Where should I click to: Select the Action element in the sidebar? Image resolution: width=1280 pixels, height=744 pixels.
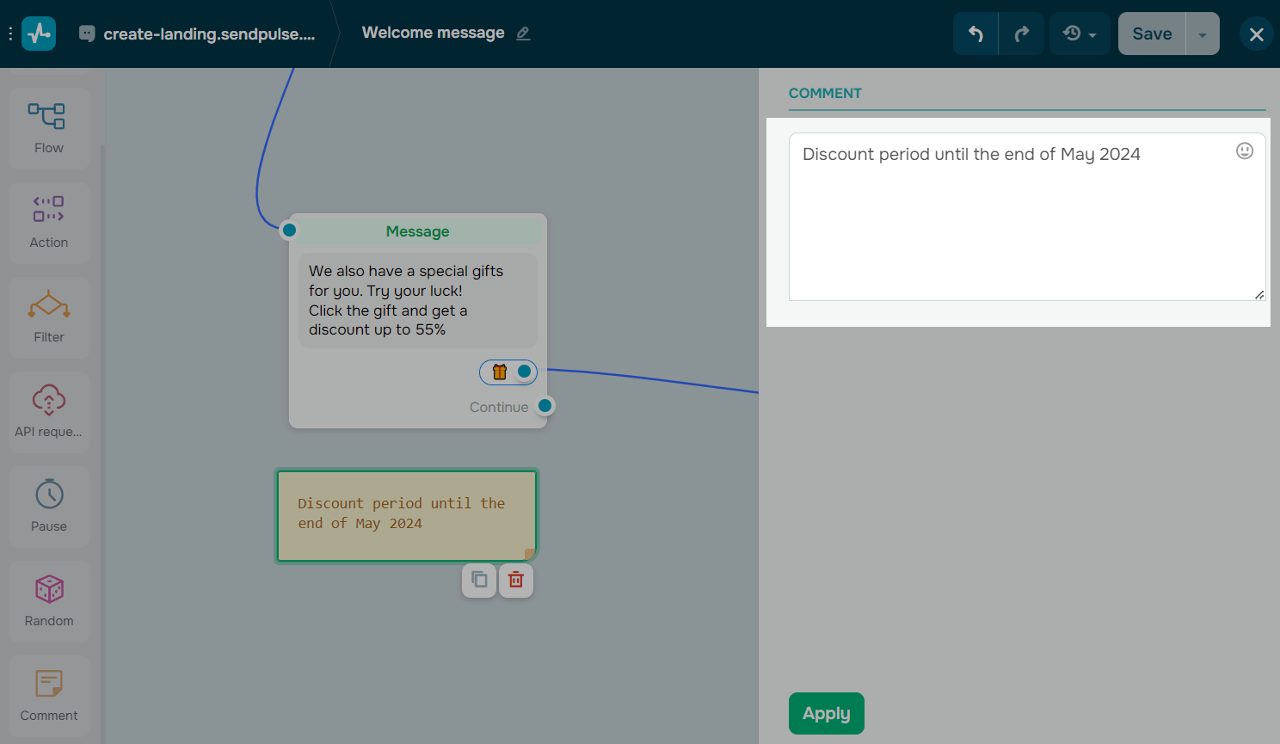[48, 222]
